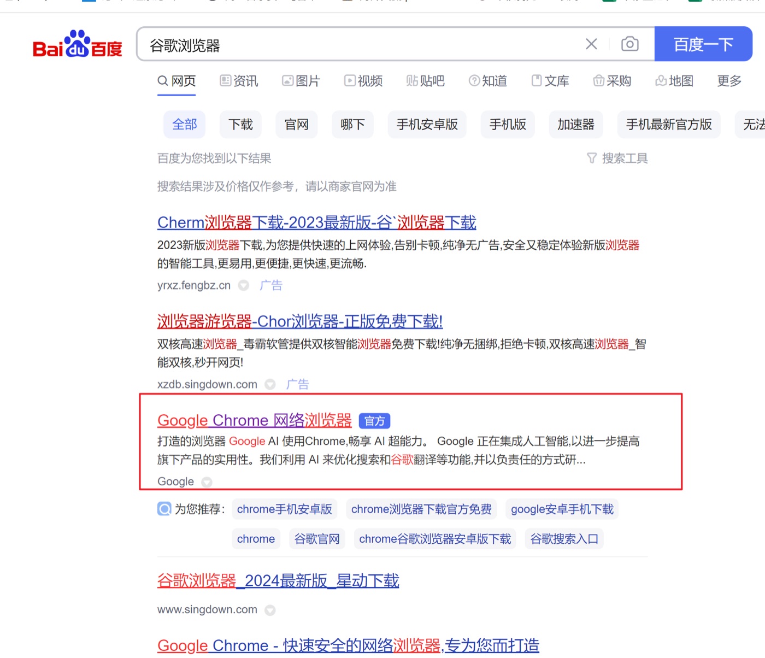
Task: Select the 全部 filter chip
Action: coord(185,125)
